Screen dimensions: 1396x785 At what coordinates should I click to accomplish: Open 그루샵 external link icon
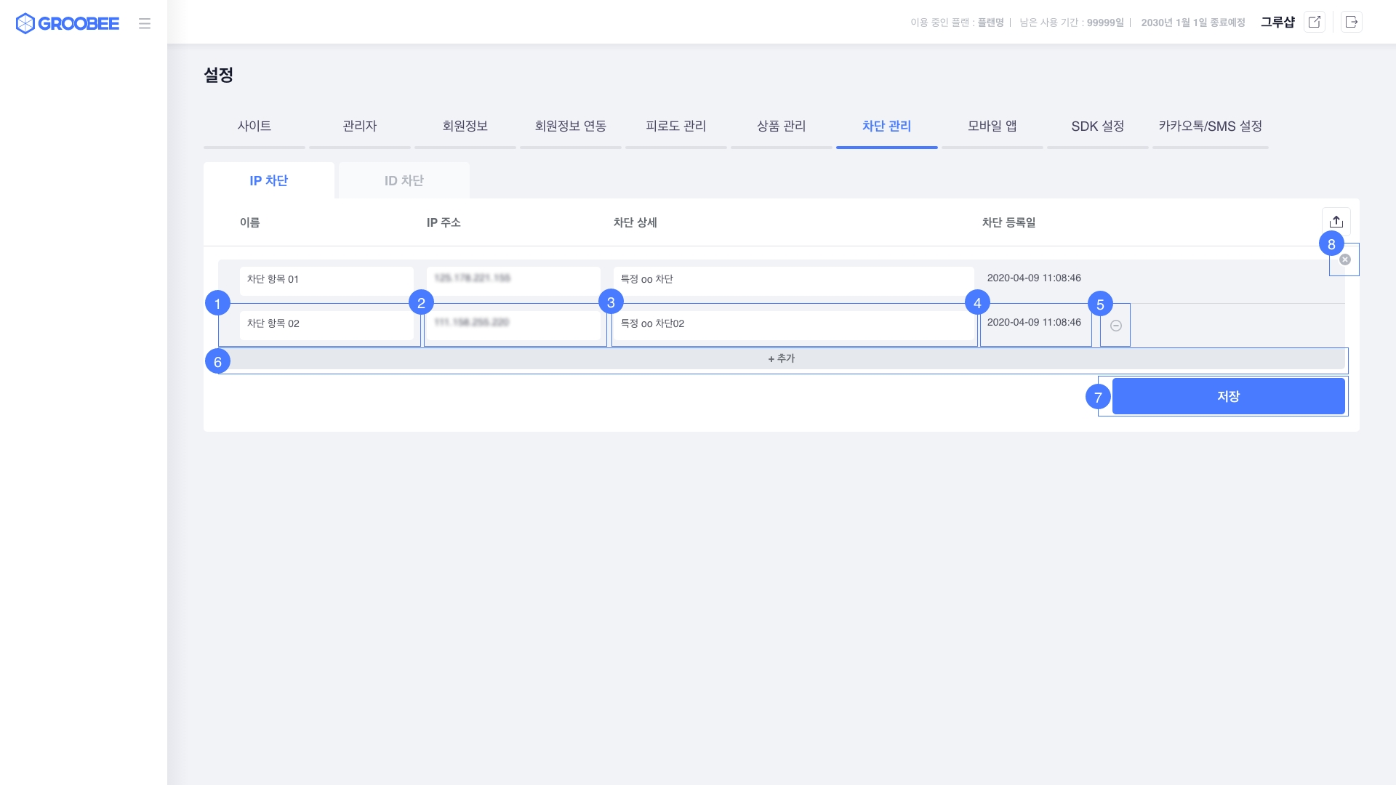click(1315, 22)
